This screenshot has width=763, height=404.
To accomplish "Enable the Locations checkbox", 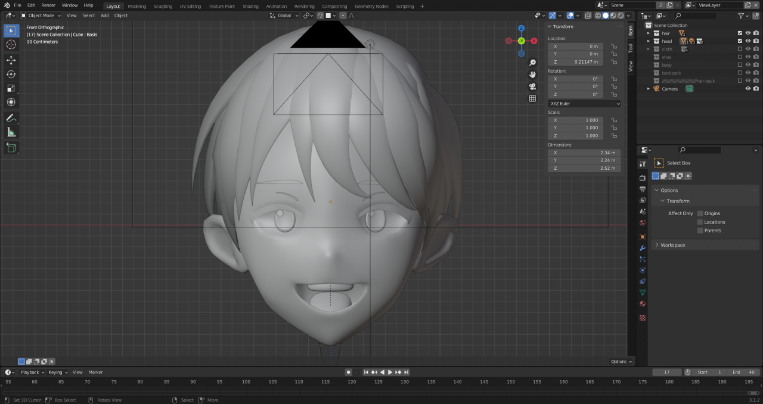I will coord(700,222).
